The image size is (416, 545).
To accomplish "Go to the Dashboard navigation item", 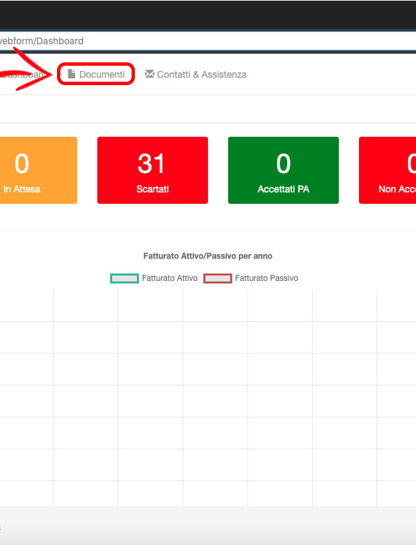I will click(x=23, y=74).
